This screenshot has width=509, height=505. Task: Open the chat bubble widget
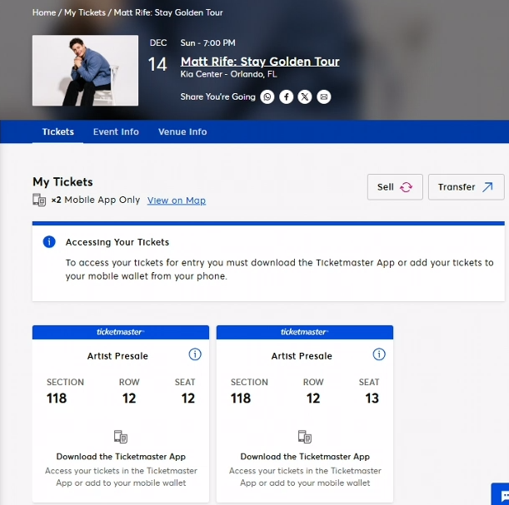click(x=502, y=495)
